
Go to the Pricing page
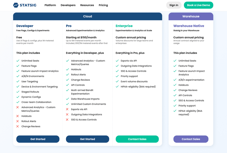[103, 5]
